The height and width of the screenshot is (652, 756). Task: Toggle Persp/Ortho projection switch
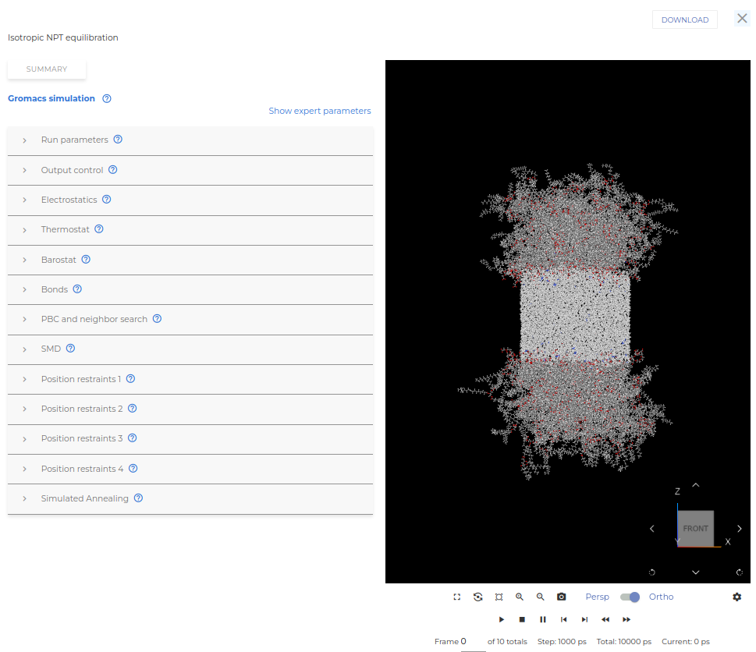click(630, 597)
